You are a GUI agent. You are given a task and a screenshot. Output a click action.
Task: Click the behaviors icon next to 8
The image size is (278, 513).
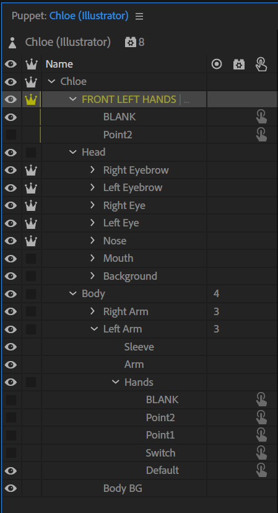coord(131,42)
